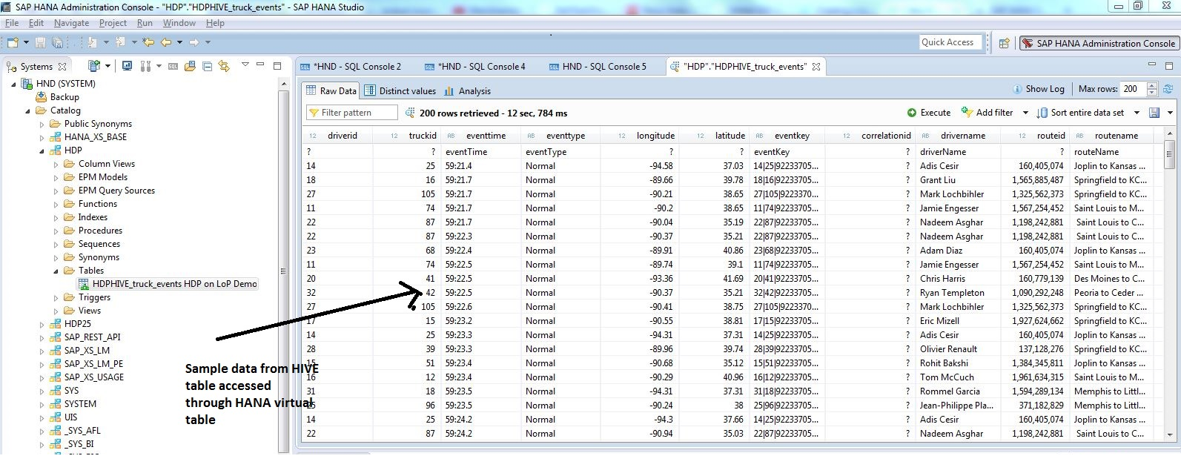Expand the HDP25 schema node
Screen dimensions: 1181x473
pyautogui.click(x=42, y=324)
